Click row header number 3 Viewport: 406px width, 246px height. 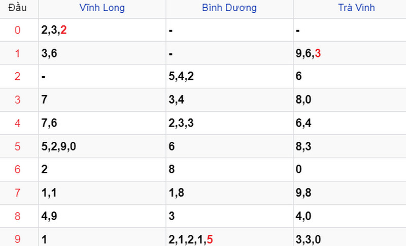coord(18,100)
